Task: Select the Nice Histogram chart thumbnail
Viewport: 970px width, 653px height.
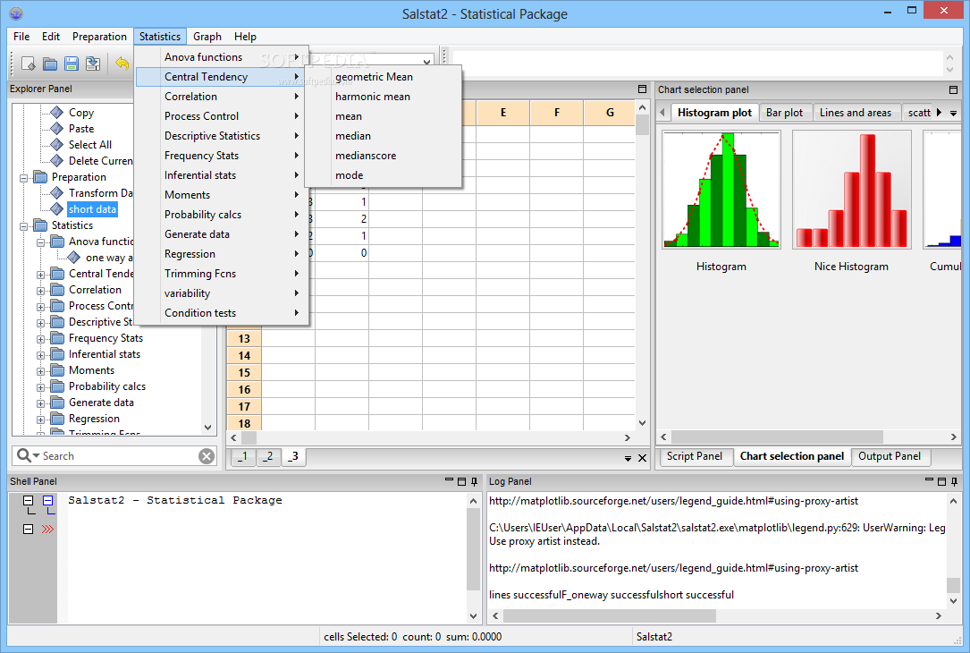Action: (x=852, y=190)
